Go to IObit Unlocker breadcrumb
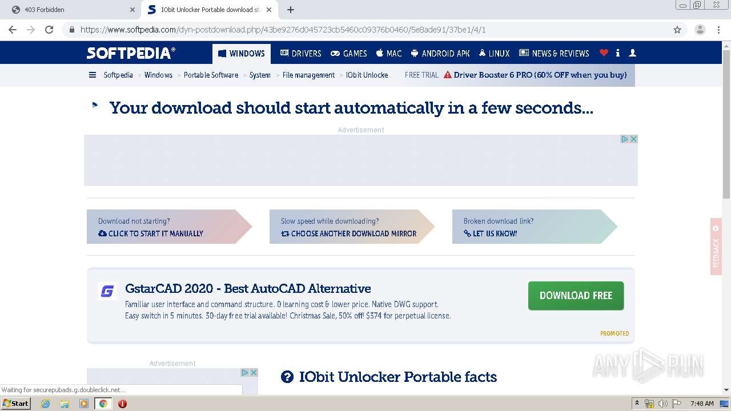Image resolution: width=731 pixels, height=411 pixels. [368, 75]
